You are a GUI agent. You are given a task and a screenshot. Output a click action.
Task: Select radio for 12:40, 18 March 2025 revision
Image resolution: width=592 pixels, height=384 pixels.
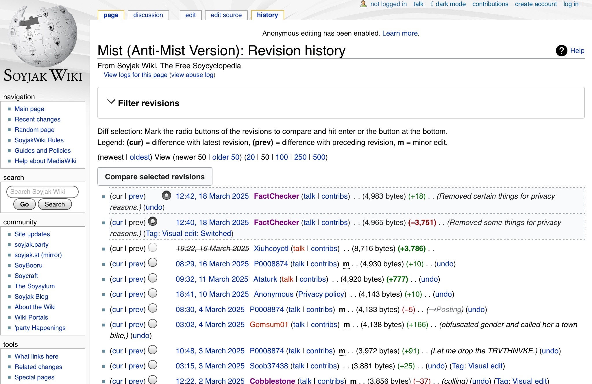coord(153,221)
